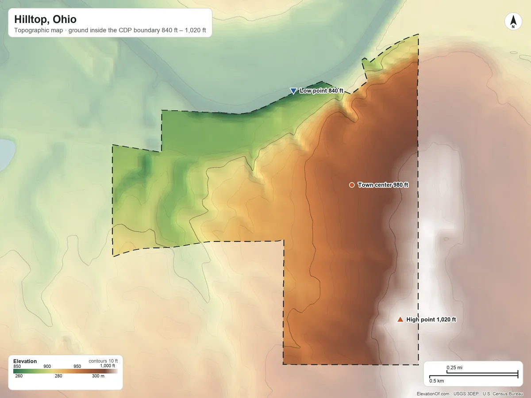Image resolution: width=531 pixels, height=398 pixels.
Task: Click the Town center circle marker
Action: (352, 185)
